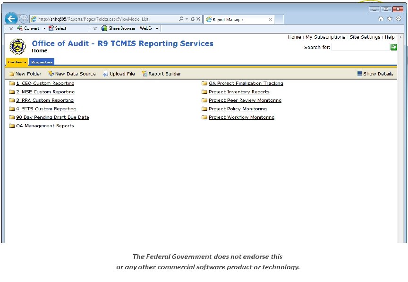
Task: Create a New Folder
Action: click(x=25, y=74)
